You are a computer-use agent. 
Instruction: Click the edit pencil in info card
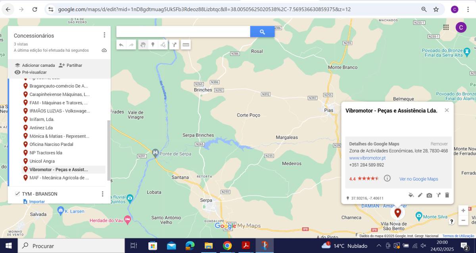pyautogui.click(x=420, y=195)
